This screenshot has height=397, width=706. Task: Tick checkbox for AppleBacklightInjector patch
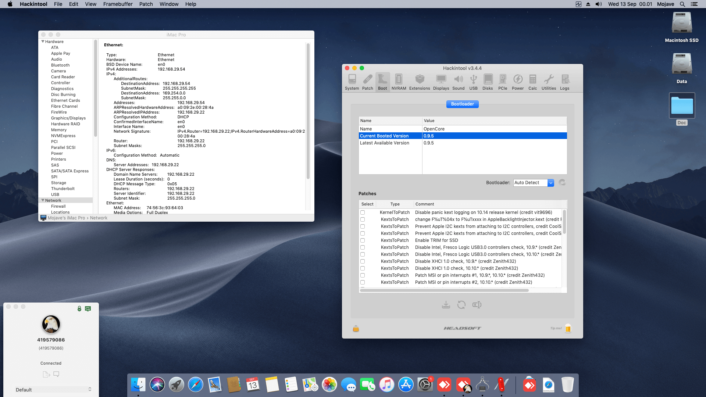tap(363, 219)
